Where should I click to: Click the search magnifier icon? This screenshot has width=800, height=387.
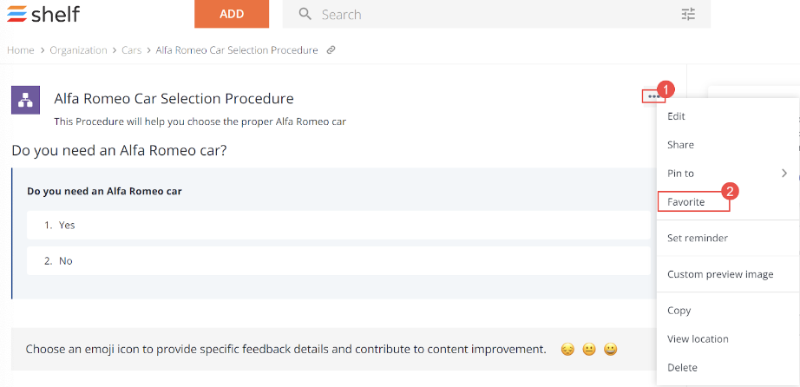304,14
